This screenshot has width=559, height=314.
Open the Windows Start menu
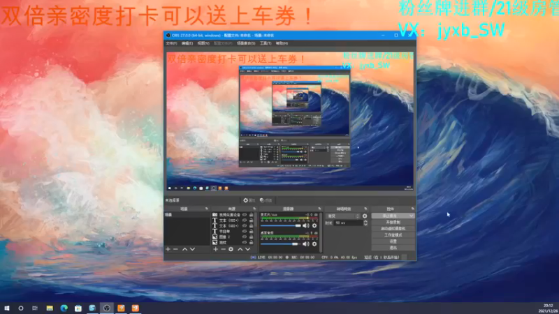point(7,308)
